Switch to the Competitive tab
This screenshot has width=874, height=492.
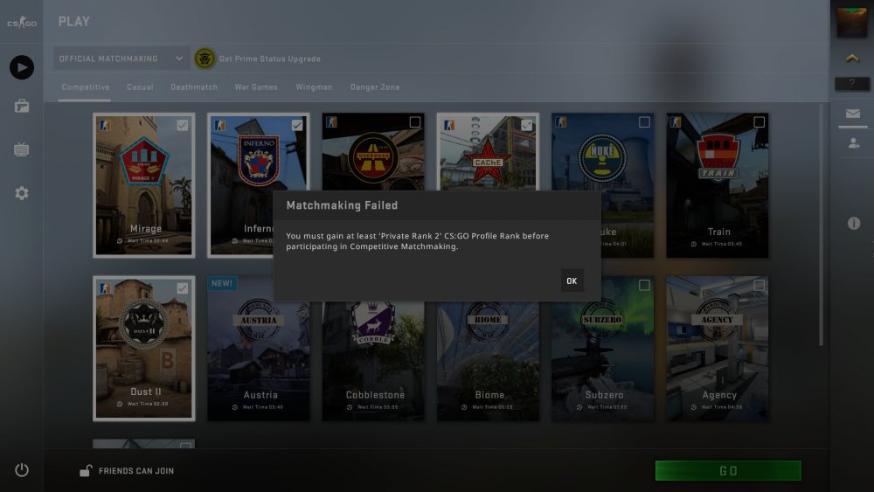coord(86,87)
